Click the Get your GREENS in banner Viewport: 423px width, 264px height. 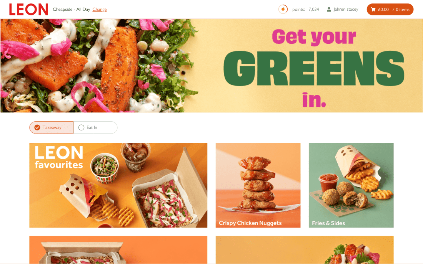click(211, 66)
